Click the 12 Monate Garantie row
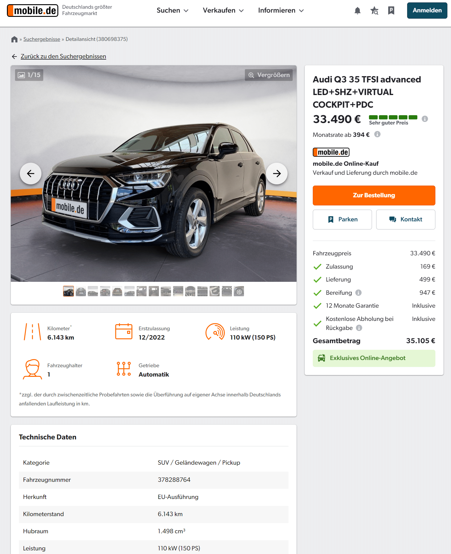Image resolution: width=451 pixels, height=554 pixels. 374,306
